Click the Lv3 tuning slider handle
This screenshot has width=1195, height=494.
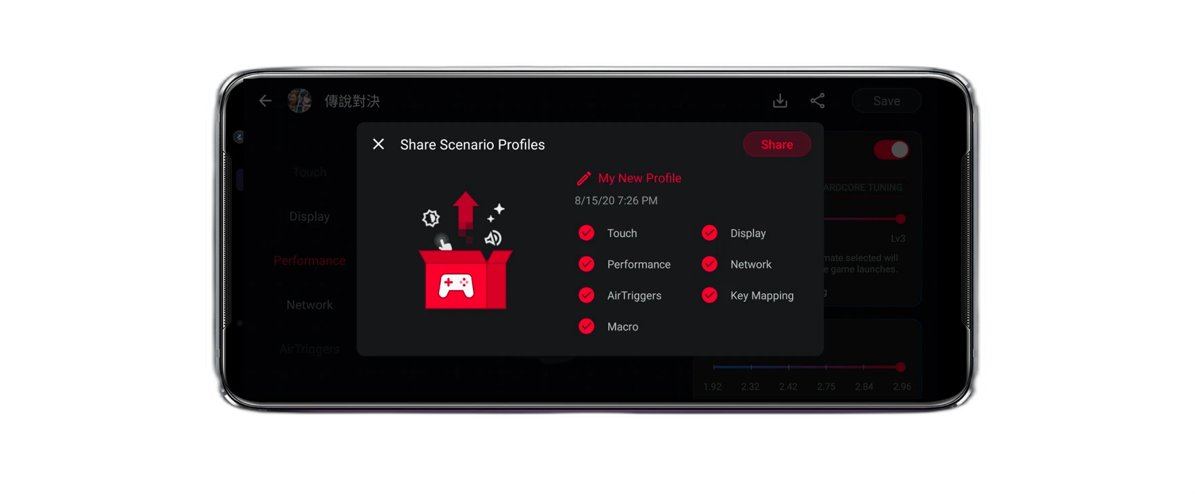[x=900, y=219]
